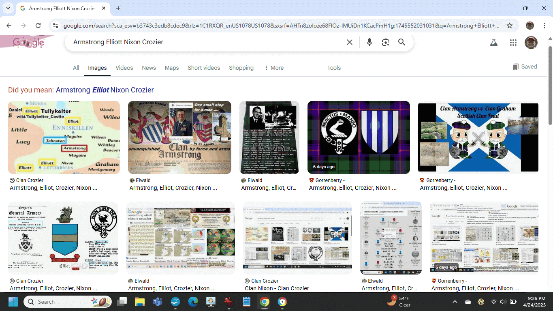Open Google apps grid
This screenshot has width=553, height=311.
[x=513, y=43]
